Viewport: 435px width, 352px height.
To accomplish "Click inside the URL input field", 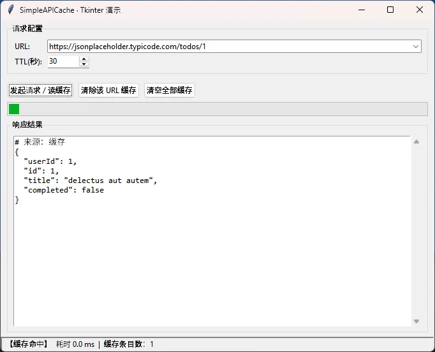I will point(230,47).
